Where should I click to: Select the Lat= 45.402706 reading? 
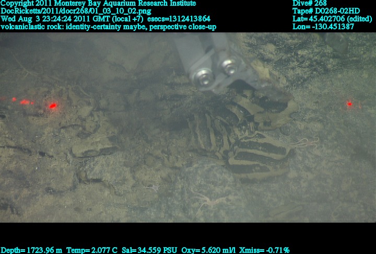(x=332, y=19)
